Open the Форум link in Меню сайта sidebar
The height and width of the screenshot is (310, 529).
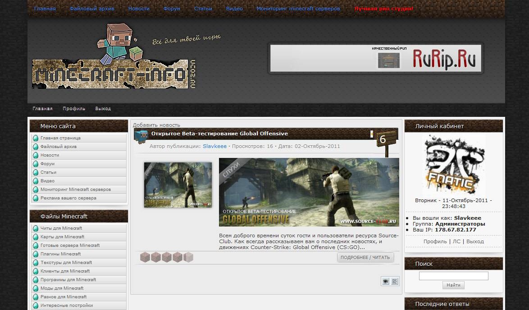[48, 164]
